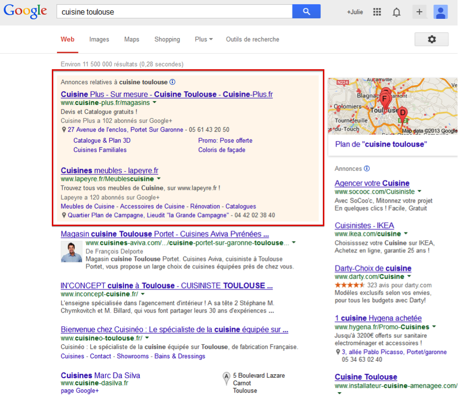Viewport: 458px width, 396px height.
Task: Expand arrow next to cuisines-aviva.com URL
Action: (294, 243)
